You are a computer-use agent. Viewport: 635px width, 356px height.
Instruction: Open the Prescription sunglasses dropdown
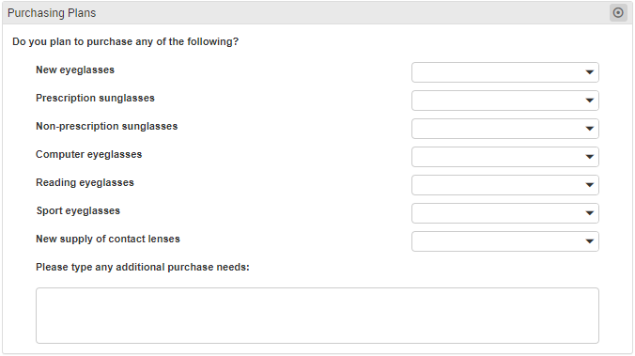point(505,101)
